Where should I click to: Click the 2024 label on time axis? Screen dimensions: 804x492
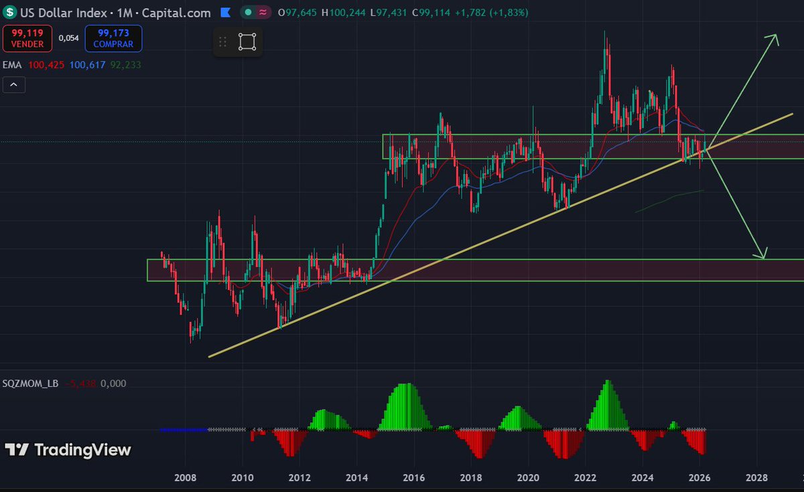(x=643, y=477)
